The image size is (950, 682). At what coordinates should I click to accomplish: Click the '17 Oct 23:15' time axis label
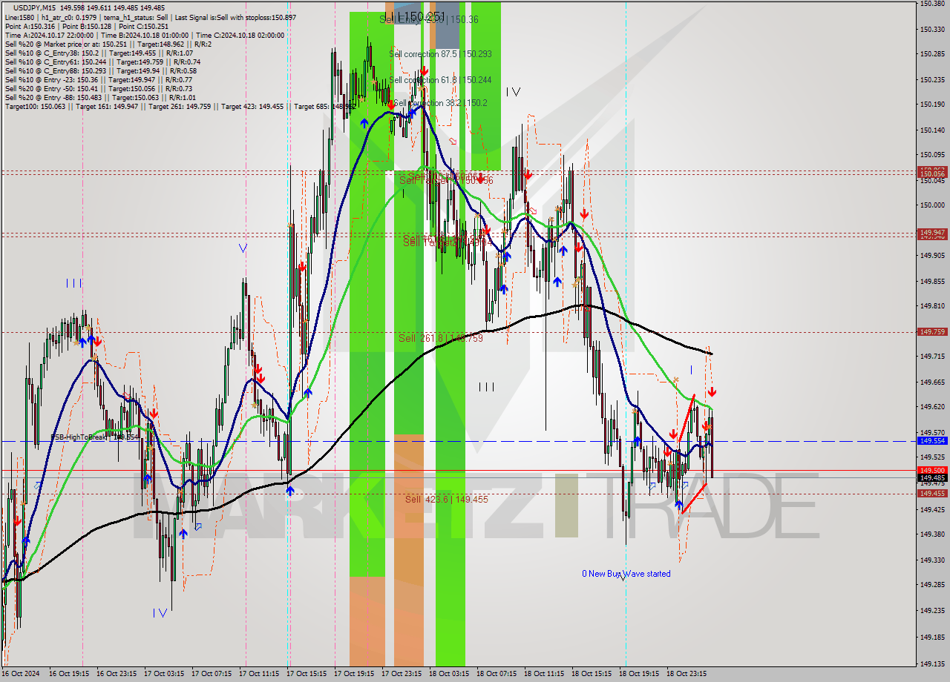pyautogui.click(x=402, y=674)
